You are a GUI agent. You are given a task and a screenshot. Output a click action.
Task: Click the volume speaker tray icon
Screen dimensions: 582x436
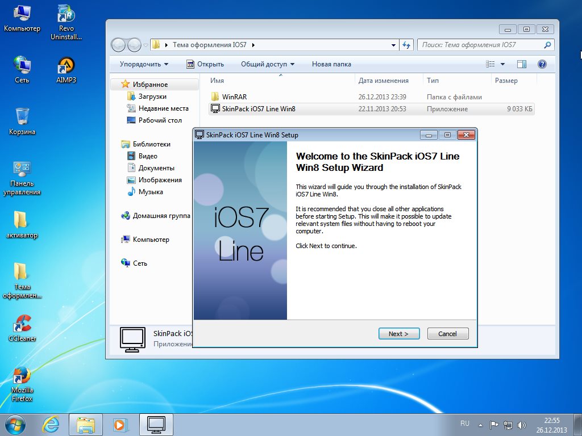coord(522,425)
